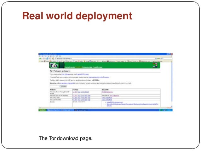The width and height of the screenshot is (201, 151).
Task: Open OS X instructions for Mac Panther row
Action: [107, 100]
